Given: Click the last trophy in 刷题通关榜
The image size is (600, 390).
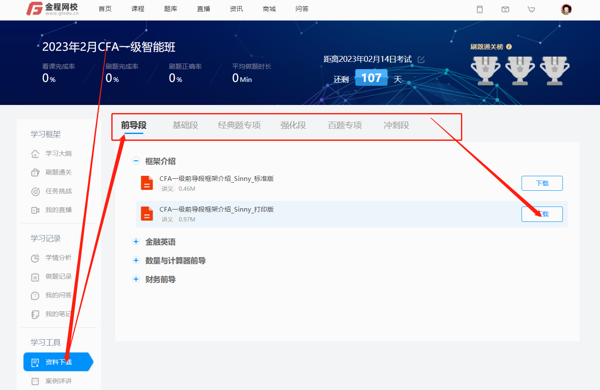Looking at the screenshot, I should point(554,71).
